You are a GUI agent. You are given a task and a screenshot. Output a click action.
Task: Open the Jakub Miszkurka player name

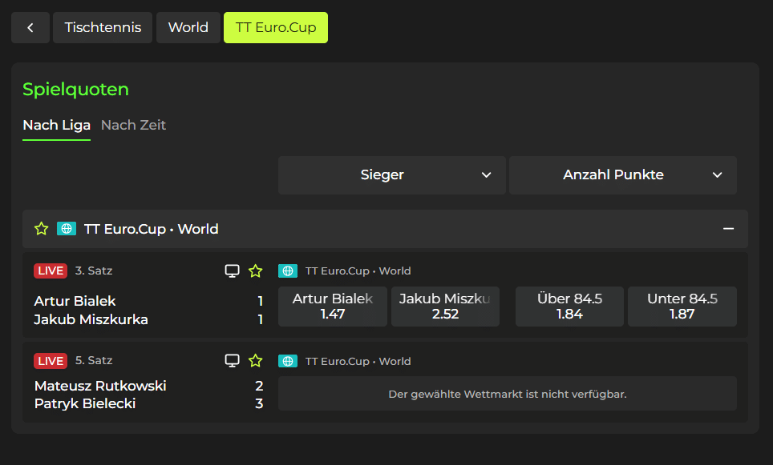coord(91,320)
